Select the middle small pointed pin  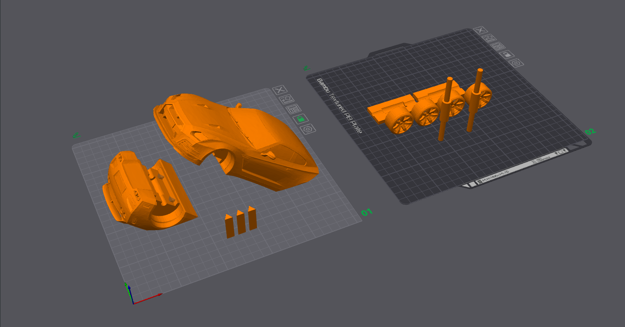pyautogui.click(x=241, y=222)
